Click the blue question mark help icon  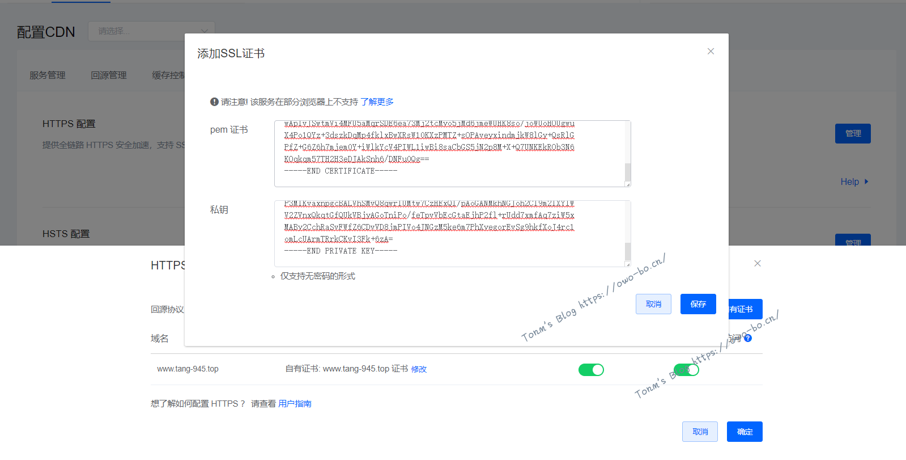(x=748, y=338)
